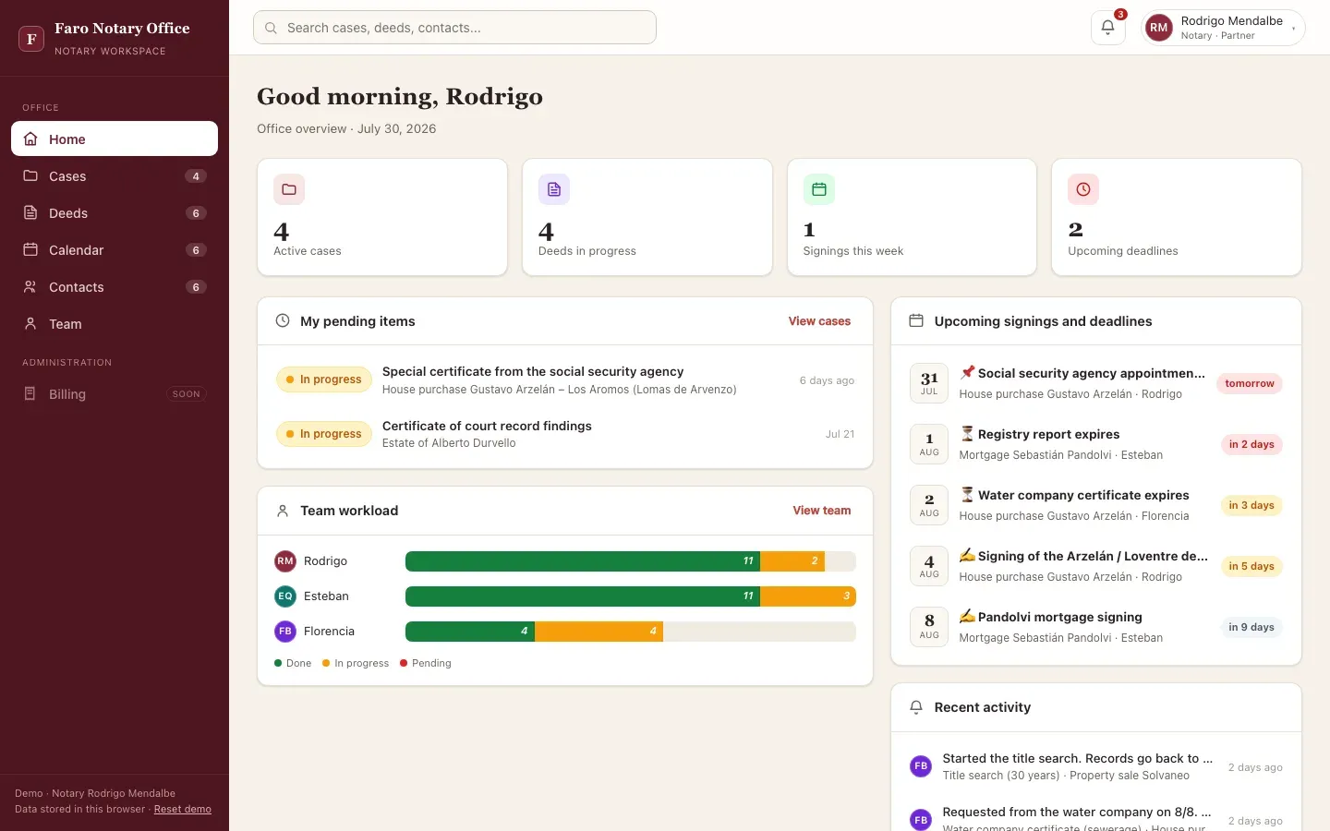1330x831 pixels.
Task: Open the notifications bell
Action: (x=1107, y=28)
